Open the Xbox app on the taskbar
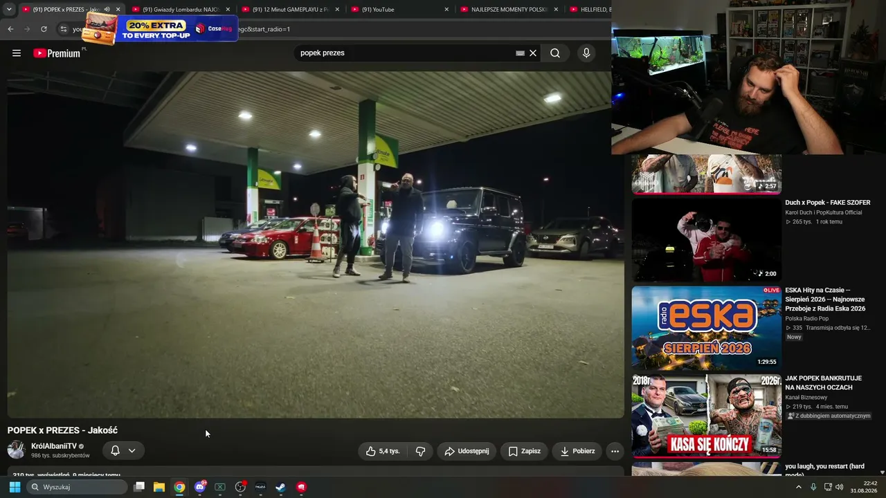The image size is (886, 498). click(220, 487)
